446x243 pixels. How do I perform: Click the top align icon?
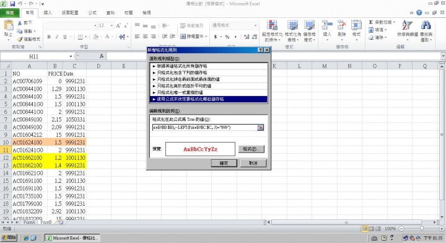point(138,25)
